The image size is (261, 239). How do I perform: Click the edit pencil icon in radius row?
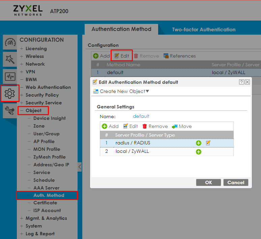pyautogui.click(x=208, y=143)
